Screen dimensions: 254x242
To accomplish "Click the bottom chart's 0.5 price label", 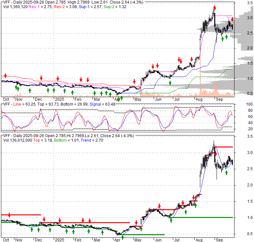I will click(x=250, y=234).
